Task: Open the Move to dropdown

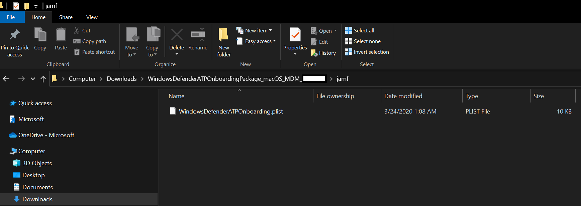Action: pyautogui.click(x=132, y=42)
